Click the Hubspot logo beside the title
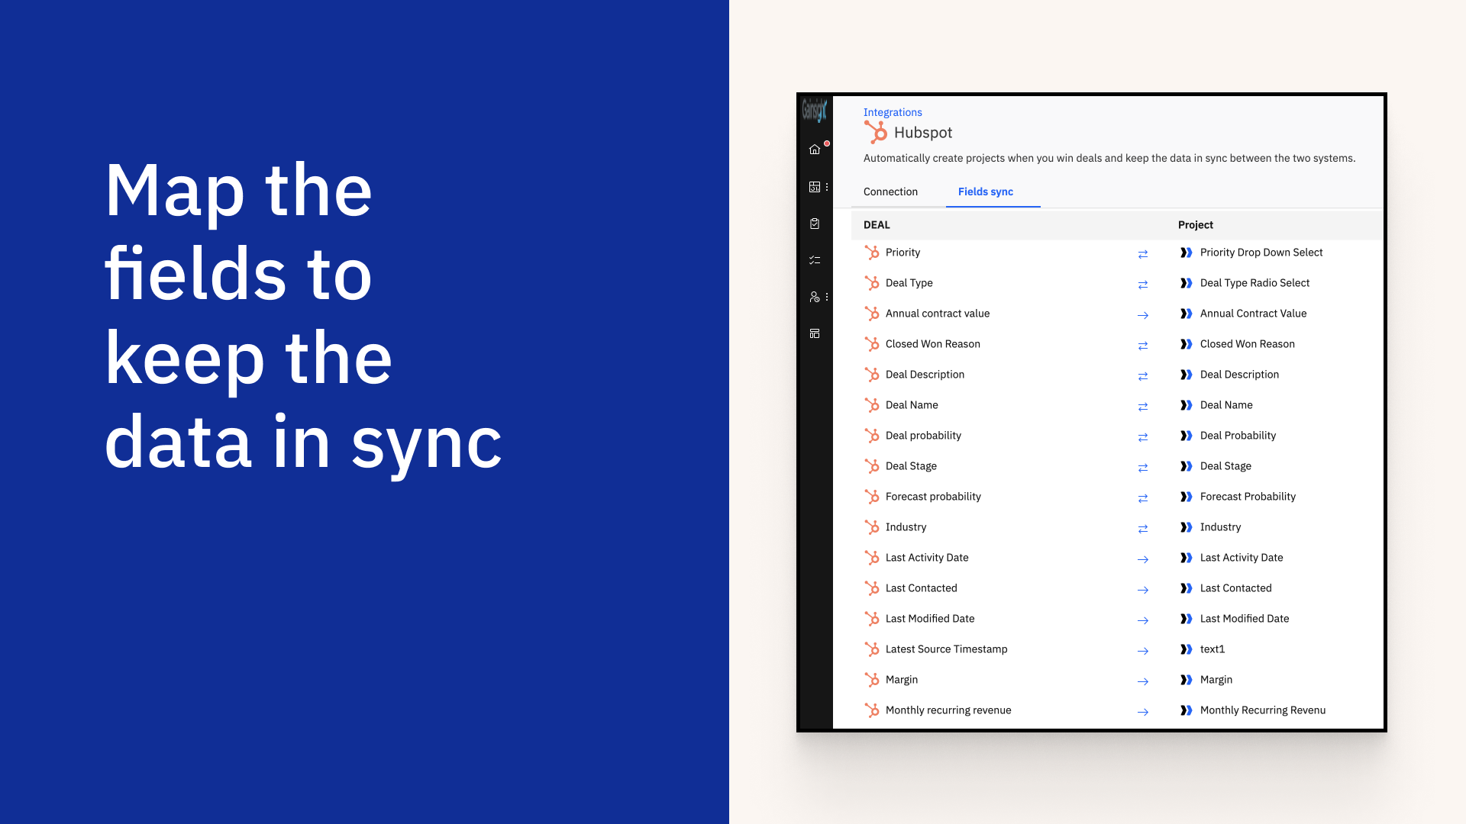The height and width of the screenshot is (824, 1466). [x=876, y=133]
